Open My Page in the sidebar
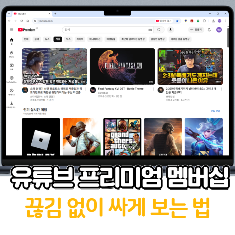 click(12, 92)
